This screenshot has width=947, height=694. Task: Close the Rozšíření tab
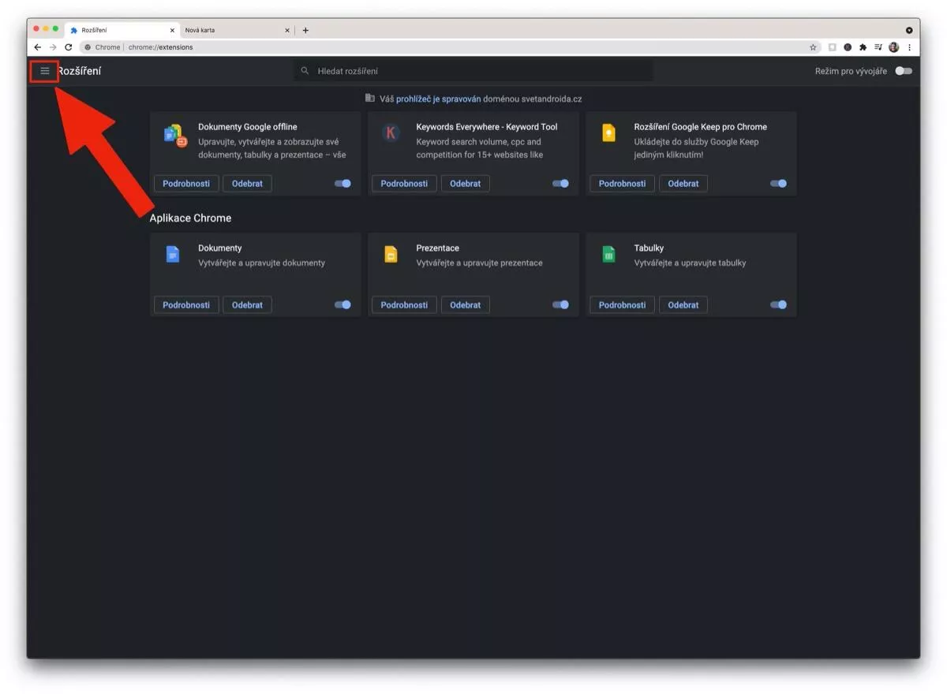coord(172,30)
